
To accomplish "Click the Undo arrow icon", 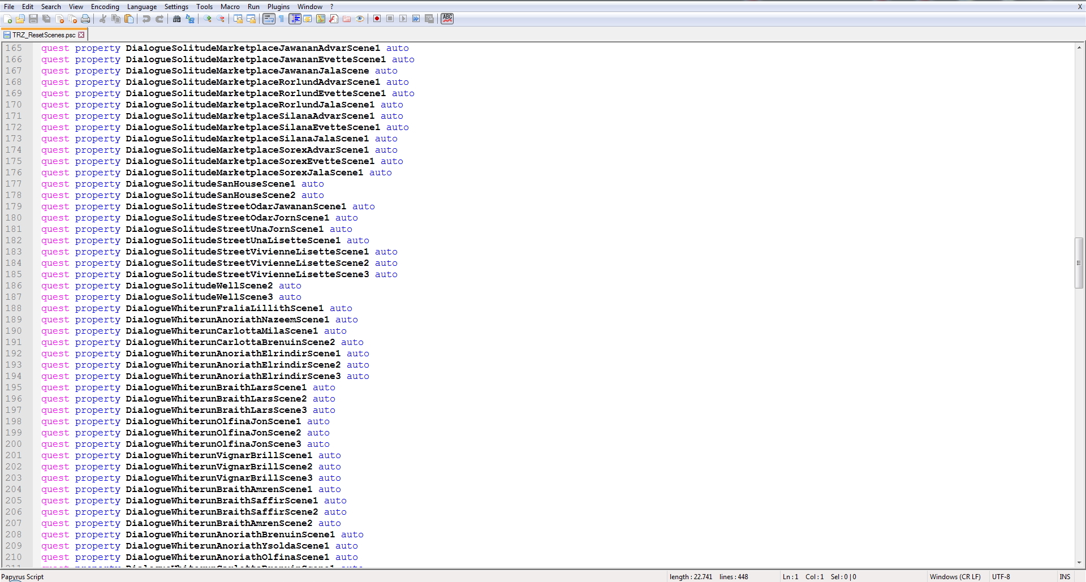I will [x=146, y=19].
